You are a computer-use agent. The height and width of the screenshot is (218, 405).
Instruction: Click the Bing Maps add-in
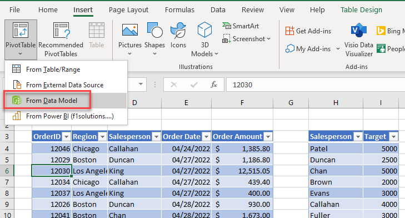(x=391, y=31)
